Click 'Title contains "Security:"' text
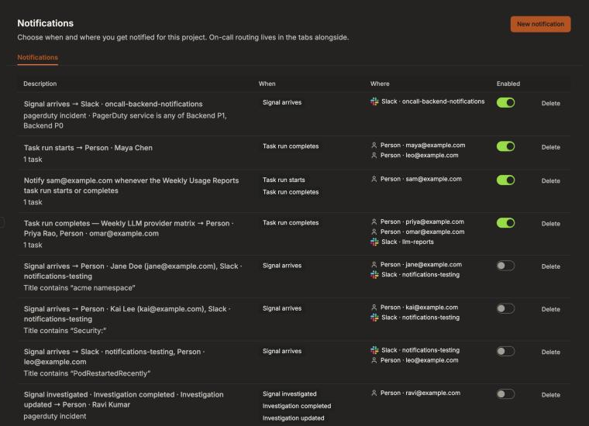The height and width of the screenshot is (426, 589). (x=65, y=331)
